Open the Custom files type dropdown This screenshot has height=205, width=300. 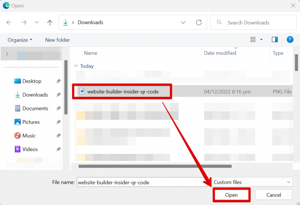pyautogui.click(x=252, y=182)
